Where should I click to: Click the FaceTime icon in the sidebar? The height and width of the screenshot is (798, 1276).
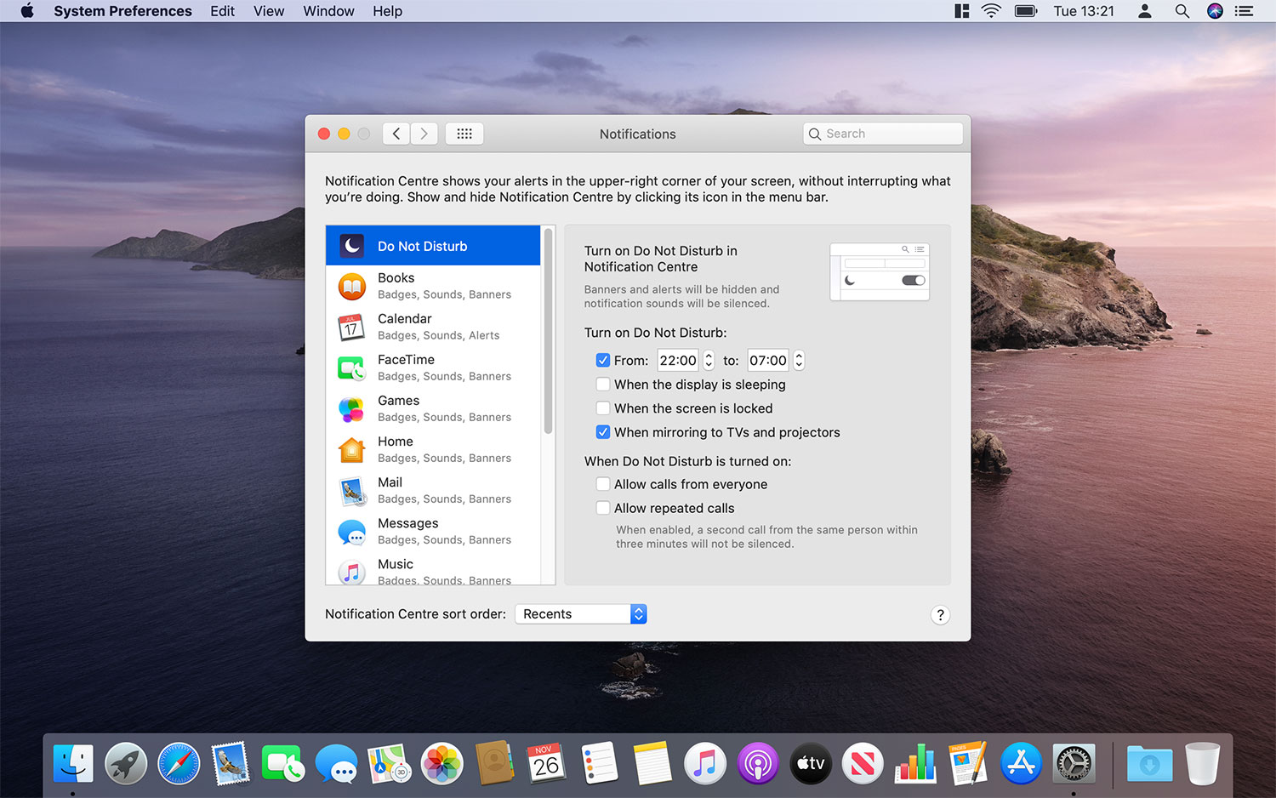[x=352, y=368]
